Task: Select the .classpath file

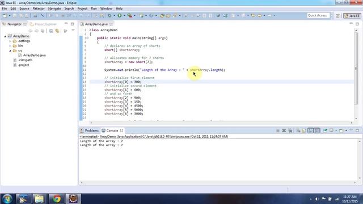Action: coord(25,60)
